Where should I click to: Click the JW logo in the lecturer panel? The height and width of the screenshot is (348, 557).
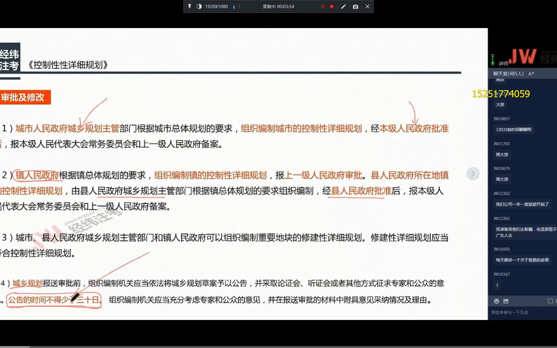click(523, 56)
